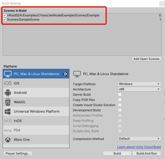The image size is (165, 159).
Task: Click build index 0 of VRoidSDK scene
Action: (160, 15)
